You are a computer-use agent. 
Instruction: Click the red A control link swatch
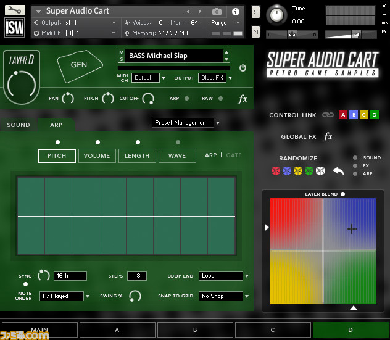coord(343,115)
